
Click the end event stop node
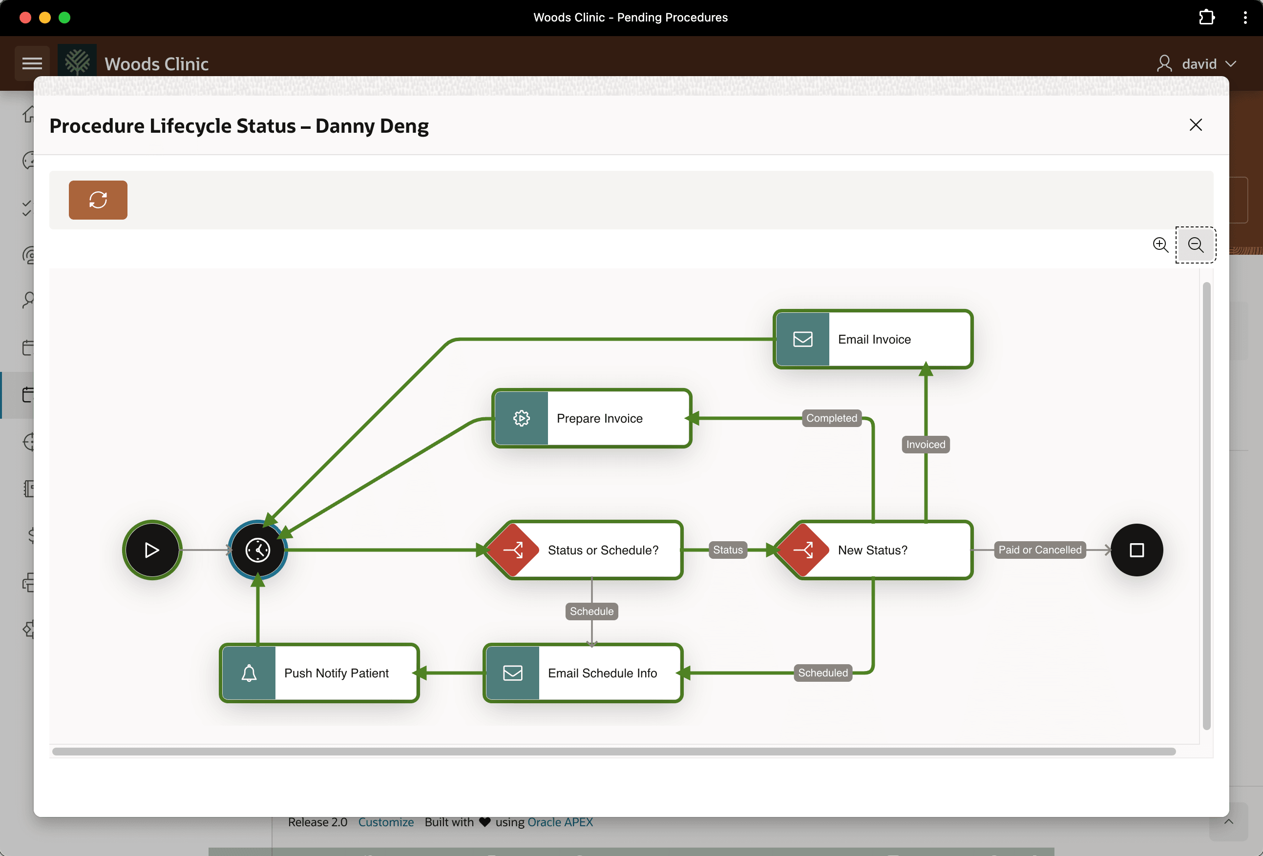1137,550
